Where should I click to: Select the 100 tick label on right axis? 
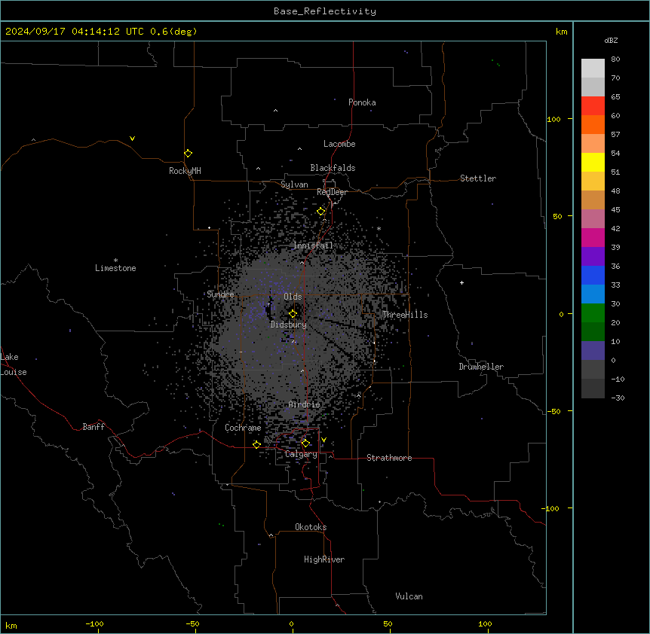tap(553, 120)
